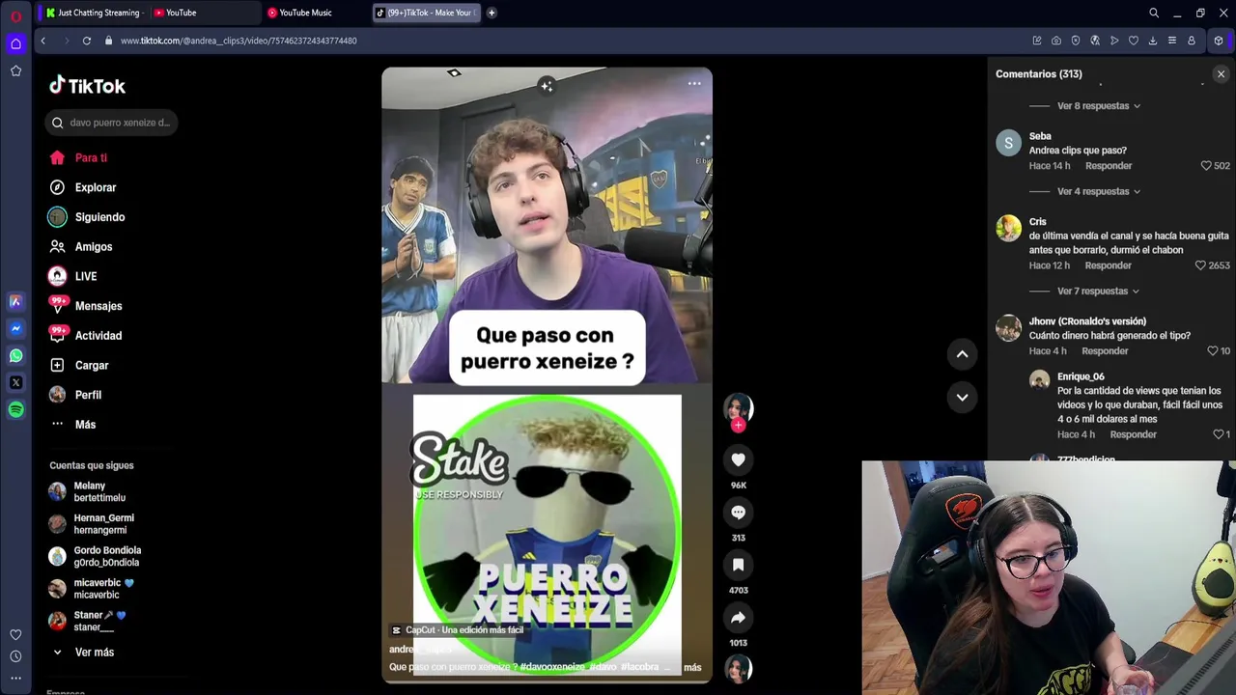This screenshot has height=695, width=1236.
Task: Save video with the bookmark icon
Action: click(739, 565)
